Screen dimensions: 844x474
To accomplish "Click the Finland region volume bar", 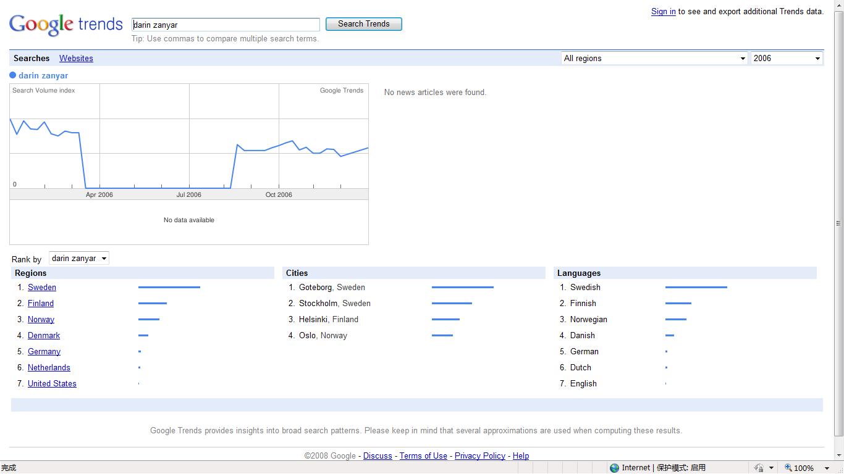I will point(153,303).
